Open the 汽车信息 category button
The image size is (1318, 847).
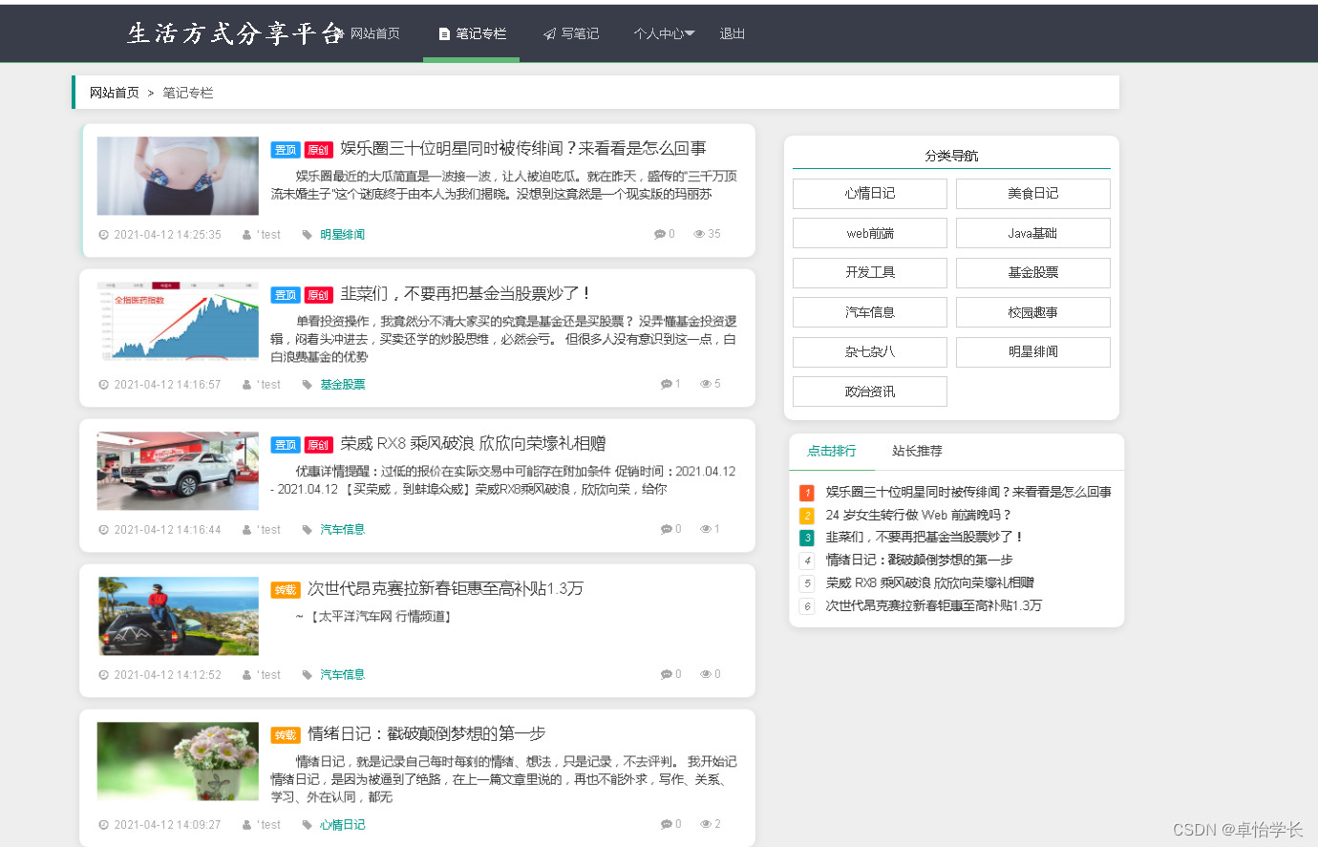868,311
